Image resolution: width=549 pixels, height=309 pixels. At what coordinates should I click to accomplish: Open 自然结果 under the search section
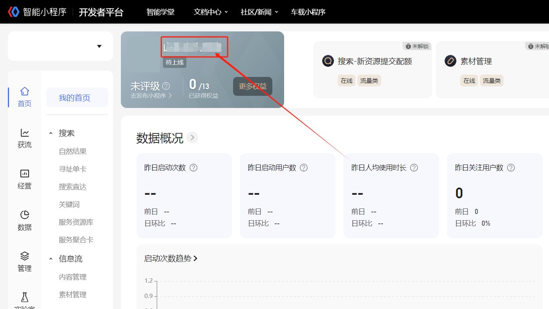coord(73,152)
